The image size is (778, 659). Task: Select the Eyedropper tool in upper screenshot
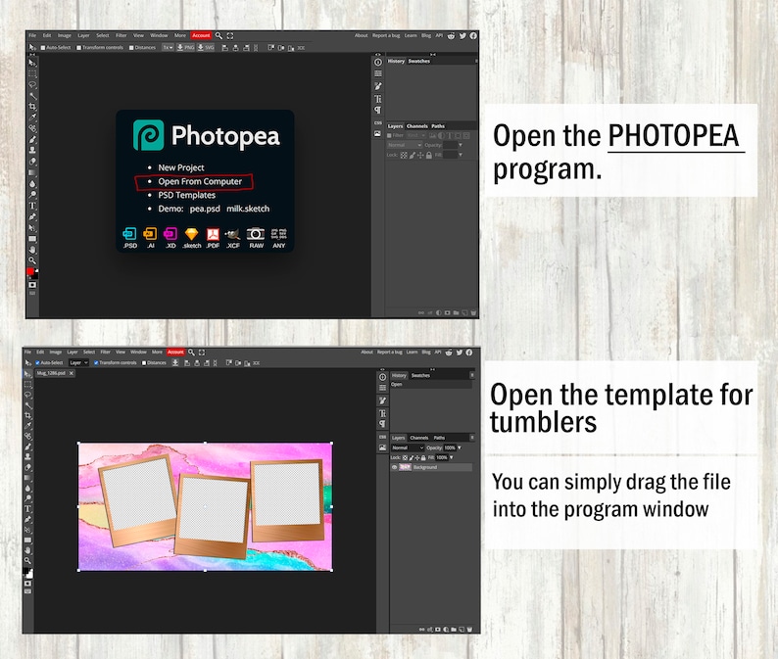coord(32,118)
